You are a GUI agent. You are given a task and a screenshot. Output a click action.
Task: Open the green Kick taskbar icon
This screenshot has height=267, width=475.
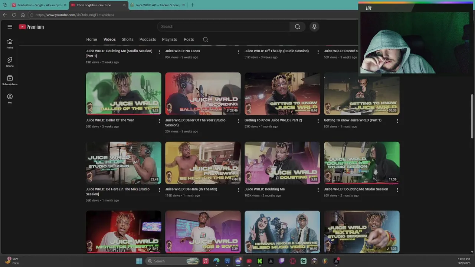pyautogui.click(x=260, y=261)
